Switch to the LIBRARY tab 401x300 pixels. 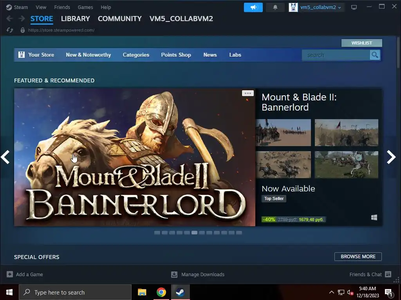(76, 19)
